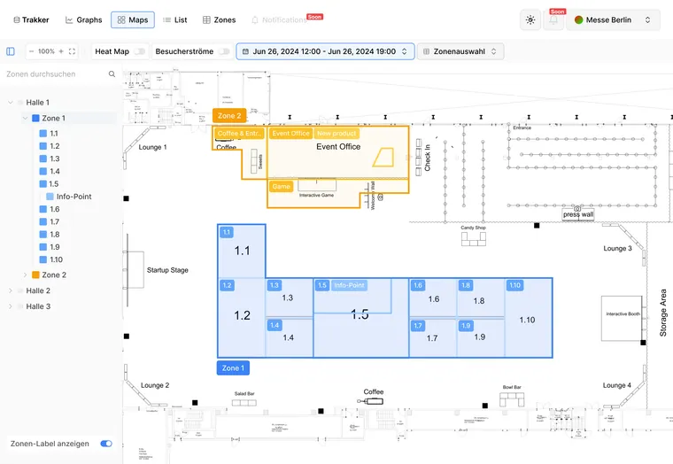Image resolution: width=673 pixels, height=464 pixels.
Task: Click the 1.6 map zone label
Action: [418, 285]
